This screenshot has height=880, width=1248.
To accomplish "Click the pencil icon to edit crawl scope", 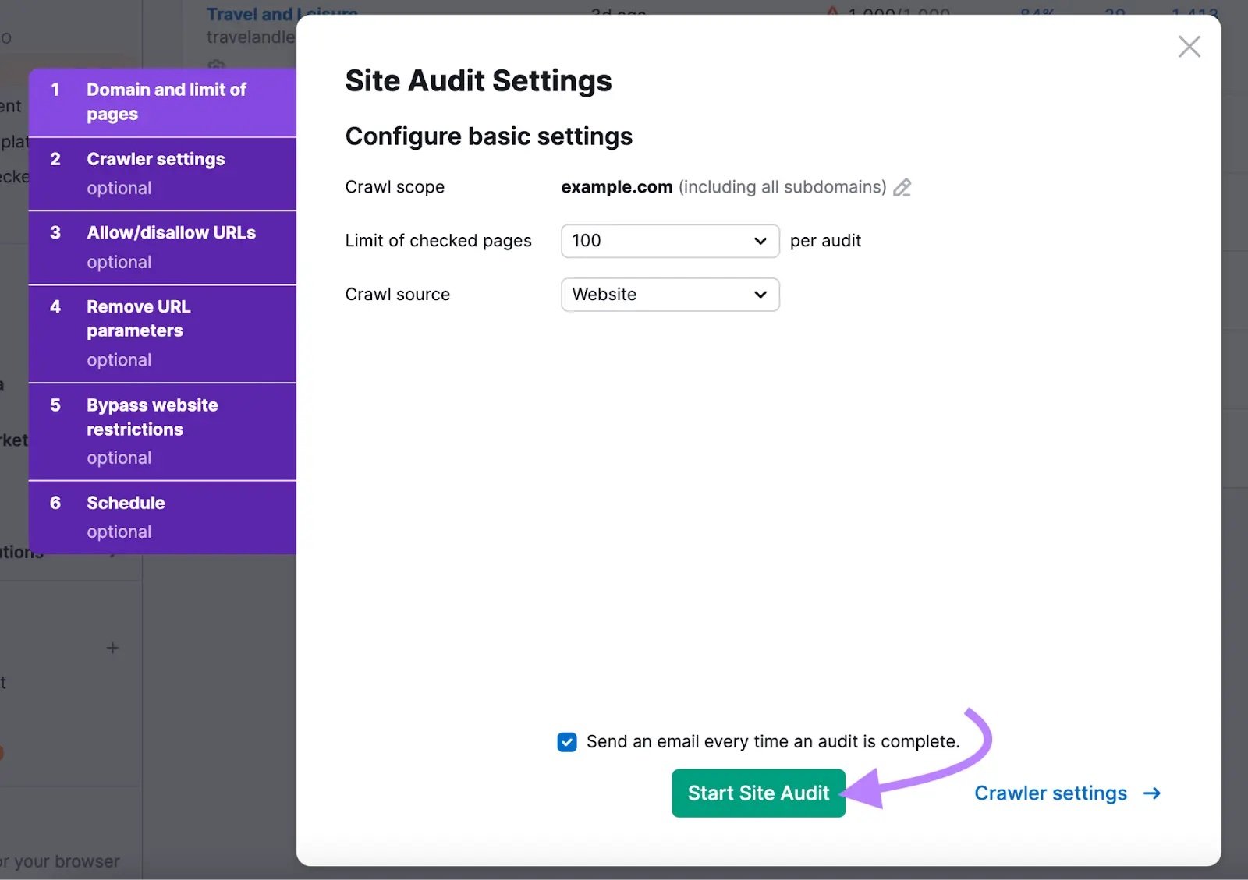I will 902,187.
